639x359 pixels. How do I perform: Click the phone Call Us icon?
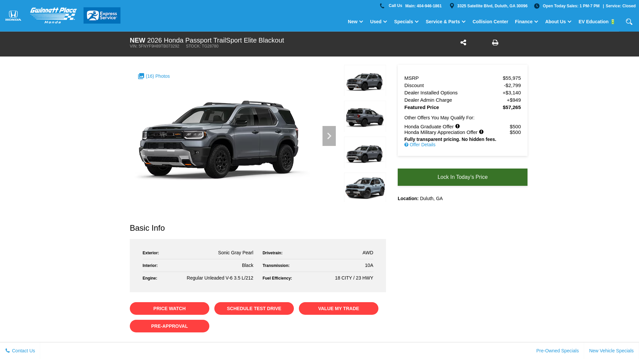(382, 6)
